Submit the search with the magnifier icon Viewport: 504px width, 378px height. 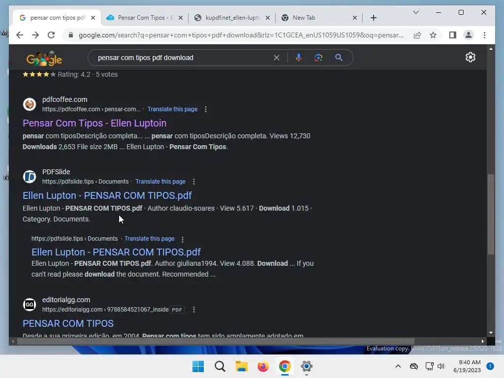(x=339, y=58)
